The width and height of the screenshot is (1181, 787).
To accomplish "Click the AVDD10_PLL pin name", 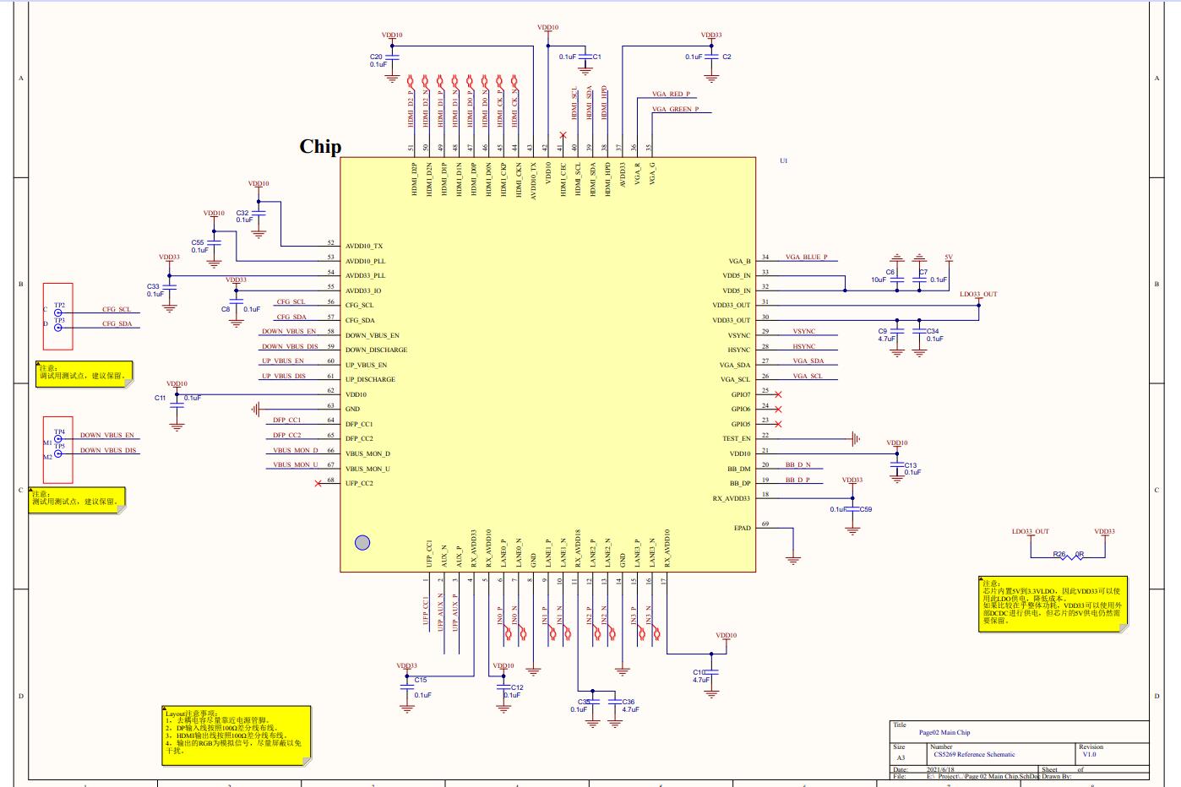I will (365, 262).
